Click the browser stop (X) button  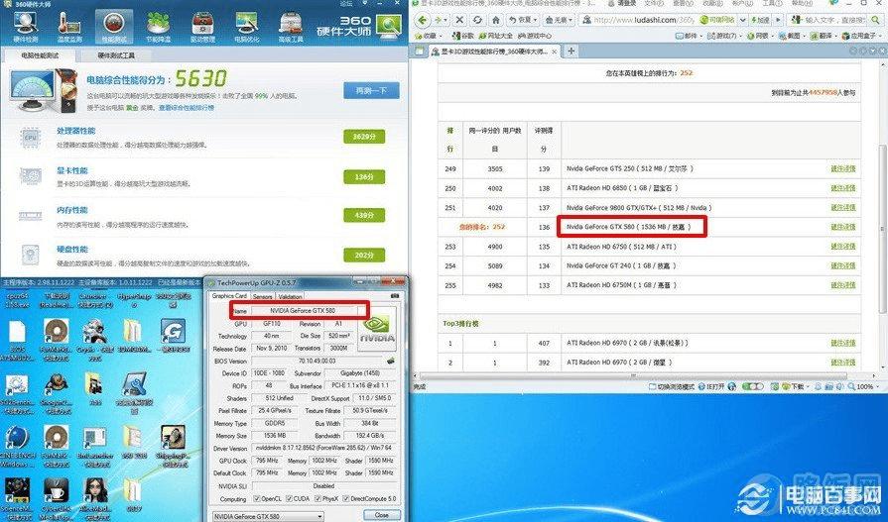click(459, 20)
